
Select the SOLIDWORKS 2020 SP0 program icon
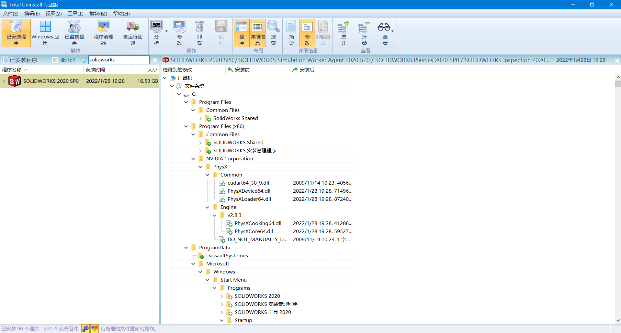coord(15,81)
